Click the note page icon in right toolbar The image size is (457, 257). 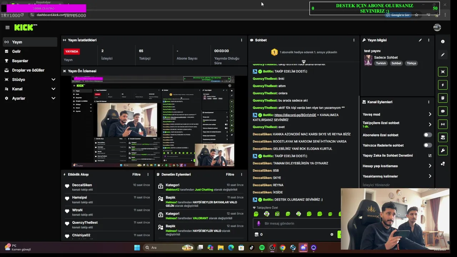click(x=443, y=98)
